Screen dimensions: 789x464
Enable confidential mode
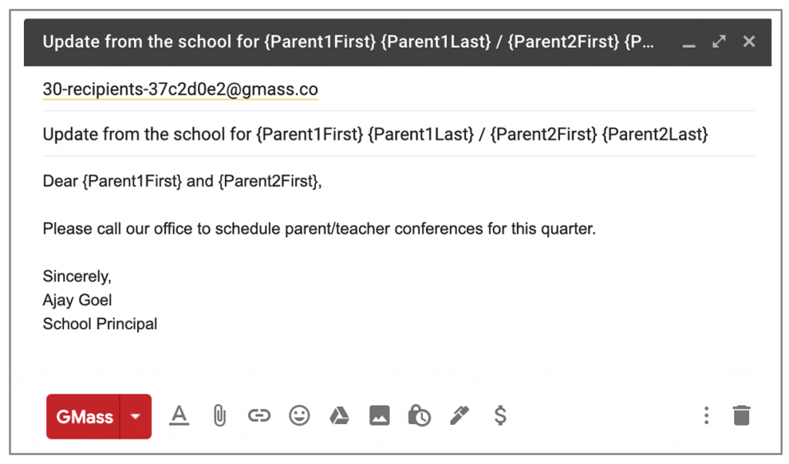click(x=419, y=416)
